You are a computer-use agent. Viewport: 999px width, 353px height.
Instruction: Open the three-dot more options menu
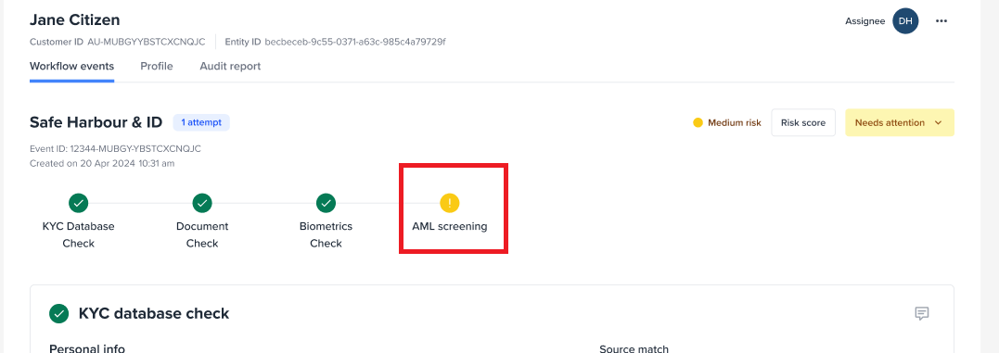click(941, 21)
